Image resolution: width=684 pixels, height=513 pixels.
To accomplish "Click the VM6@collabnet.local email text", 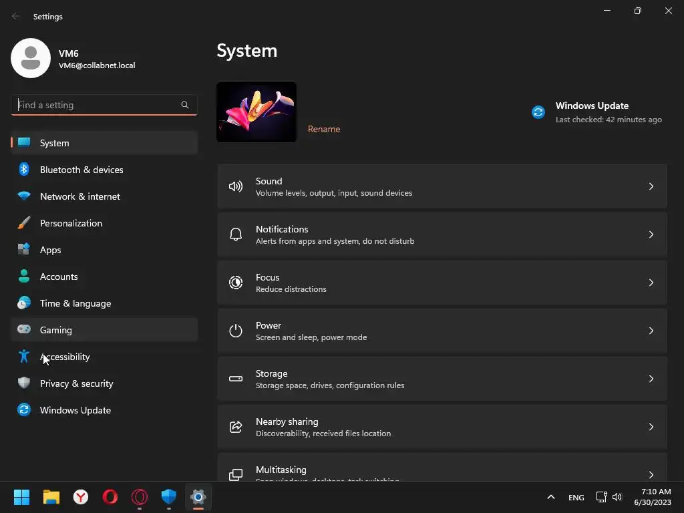I will click(97, 65).
